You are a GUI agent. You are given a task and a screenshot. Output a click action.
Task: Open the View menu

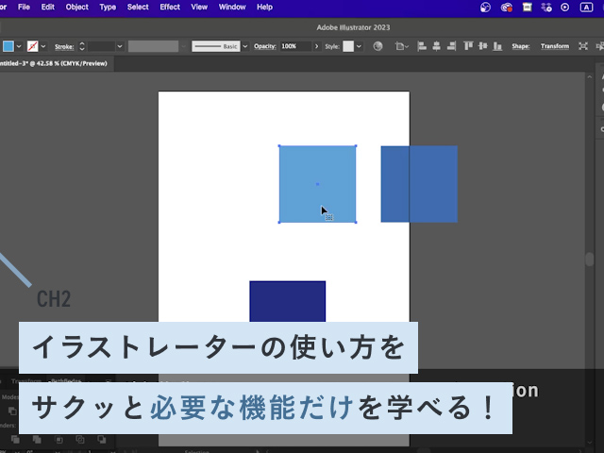[x=199, y=7]
